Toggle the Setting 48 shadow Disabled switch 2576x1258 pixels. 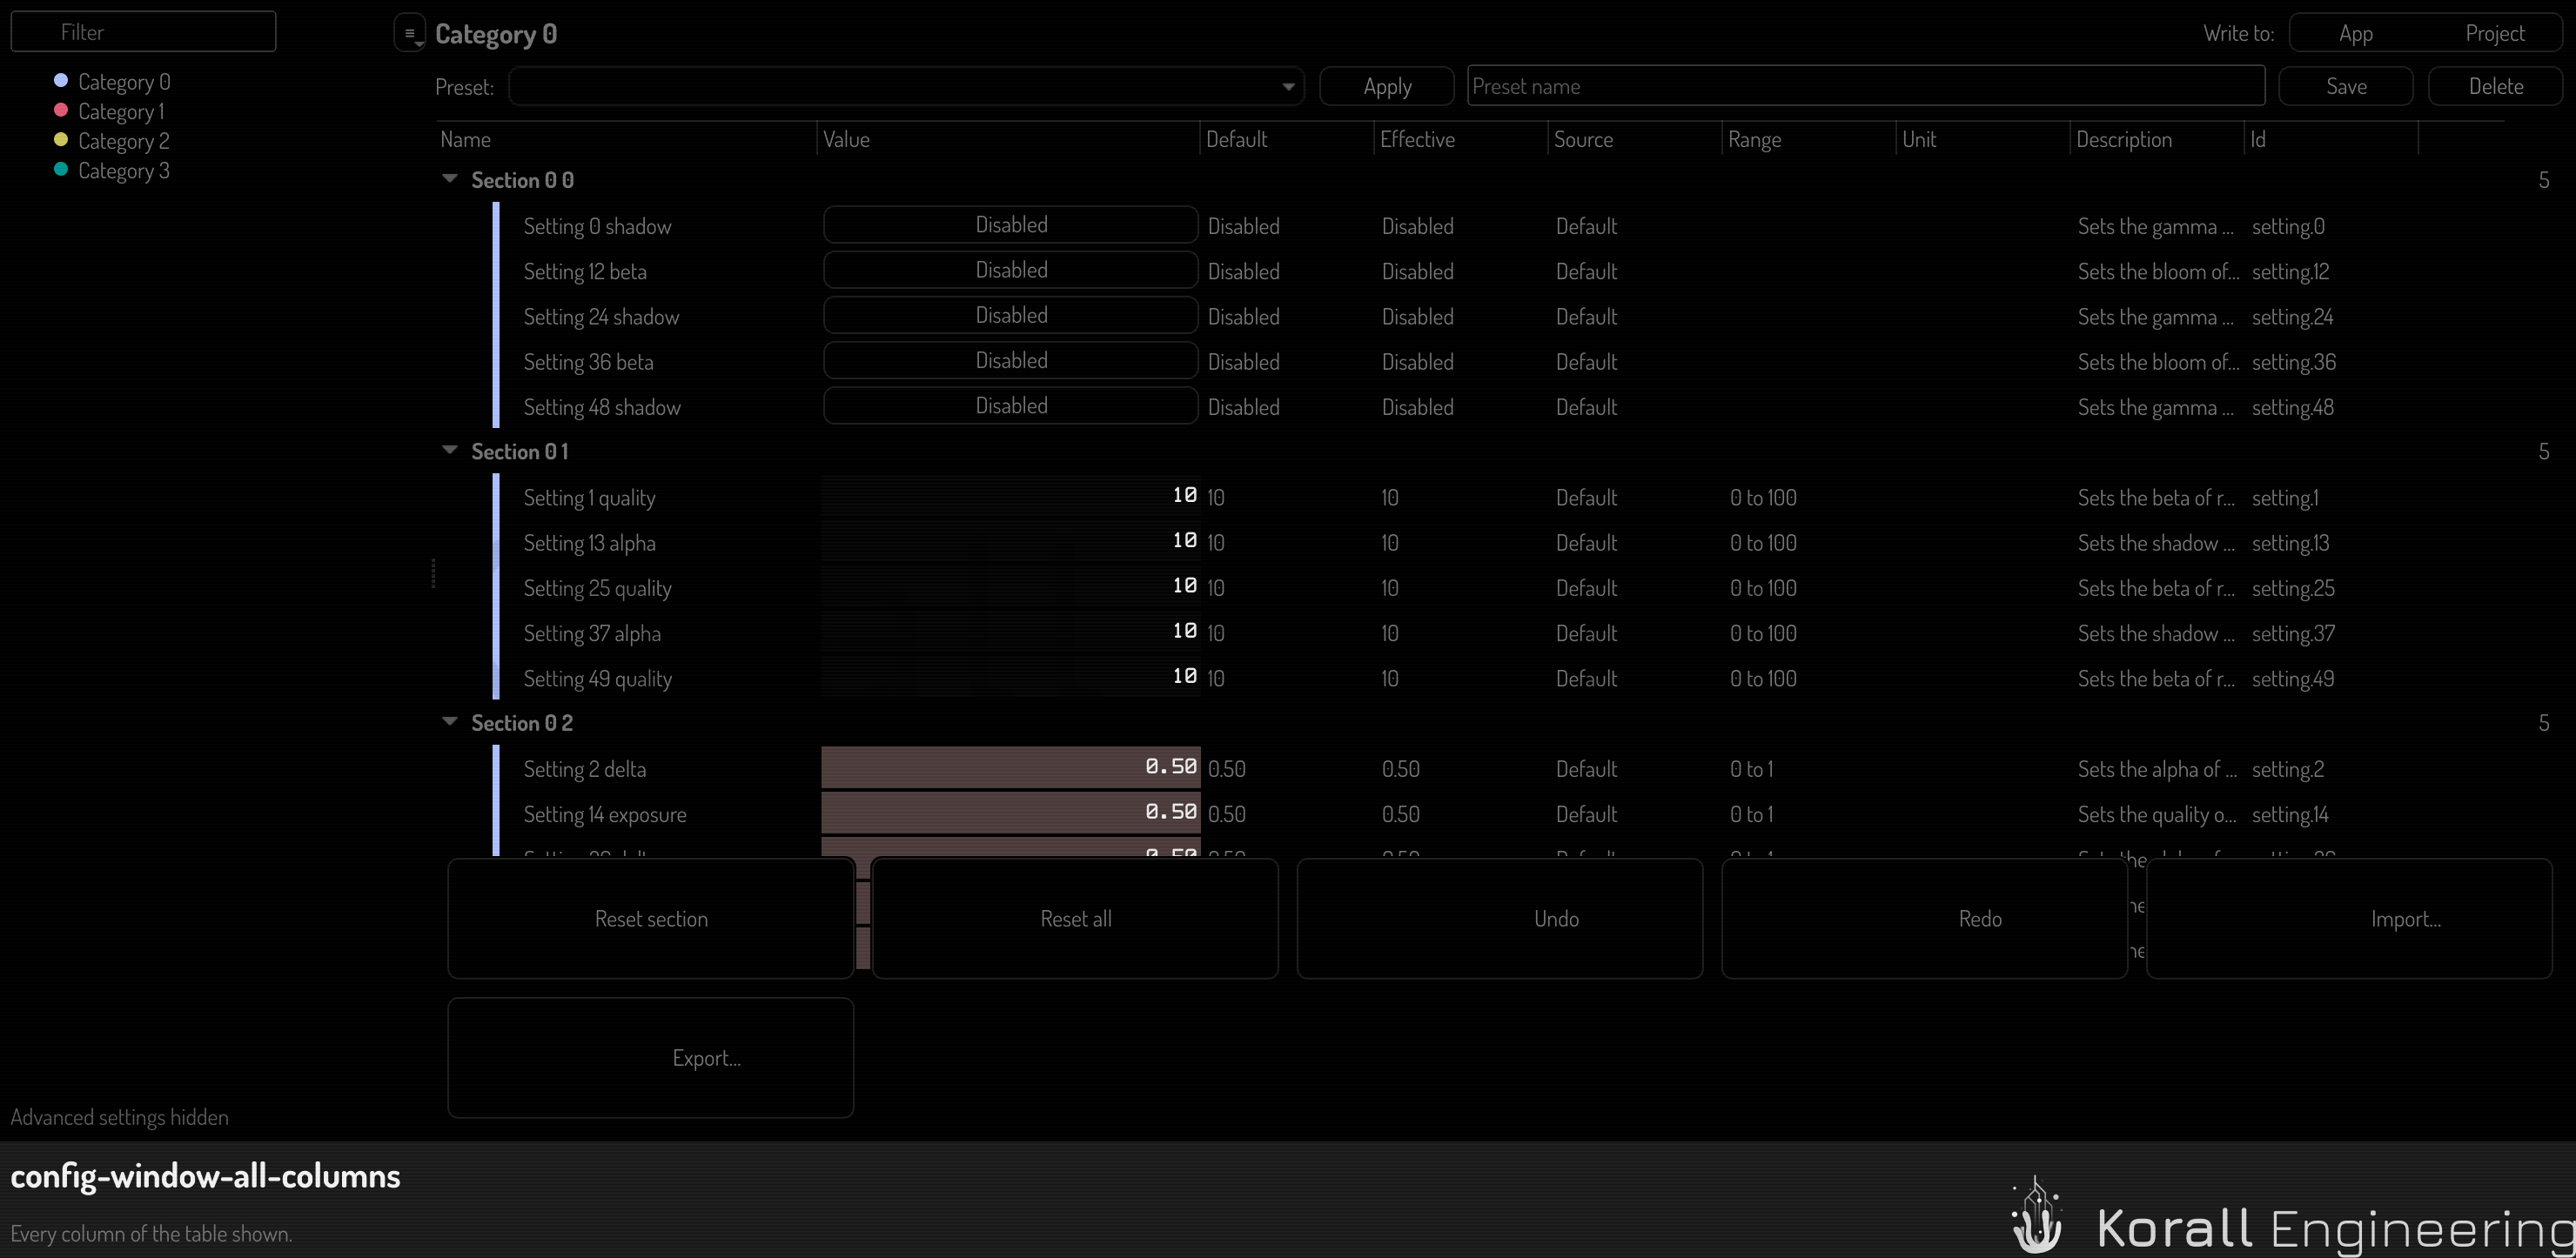click(1010, 406)
